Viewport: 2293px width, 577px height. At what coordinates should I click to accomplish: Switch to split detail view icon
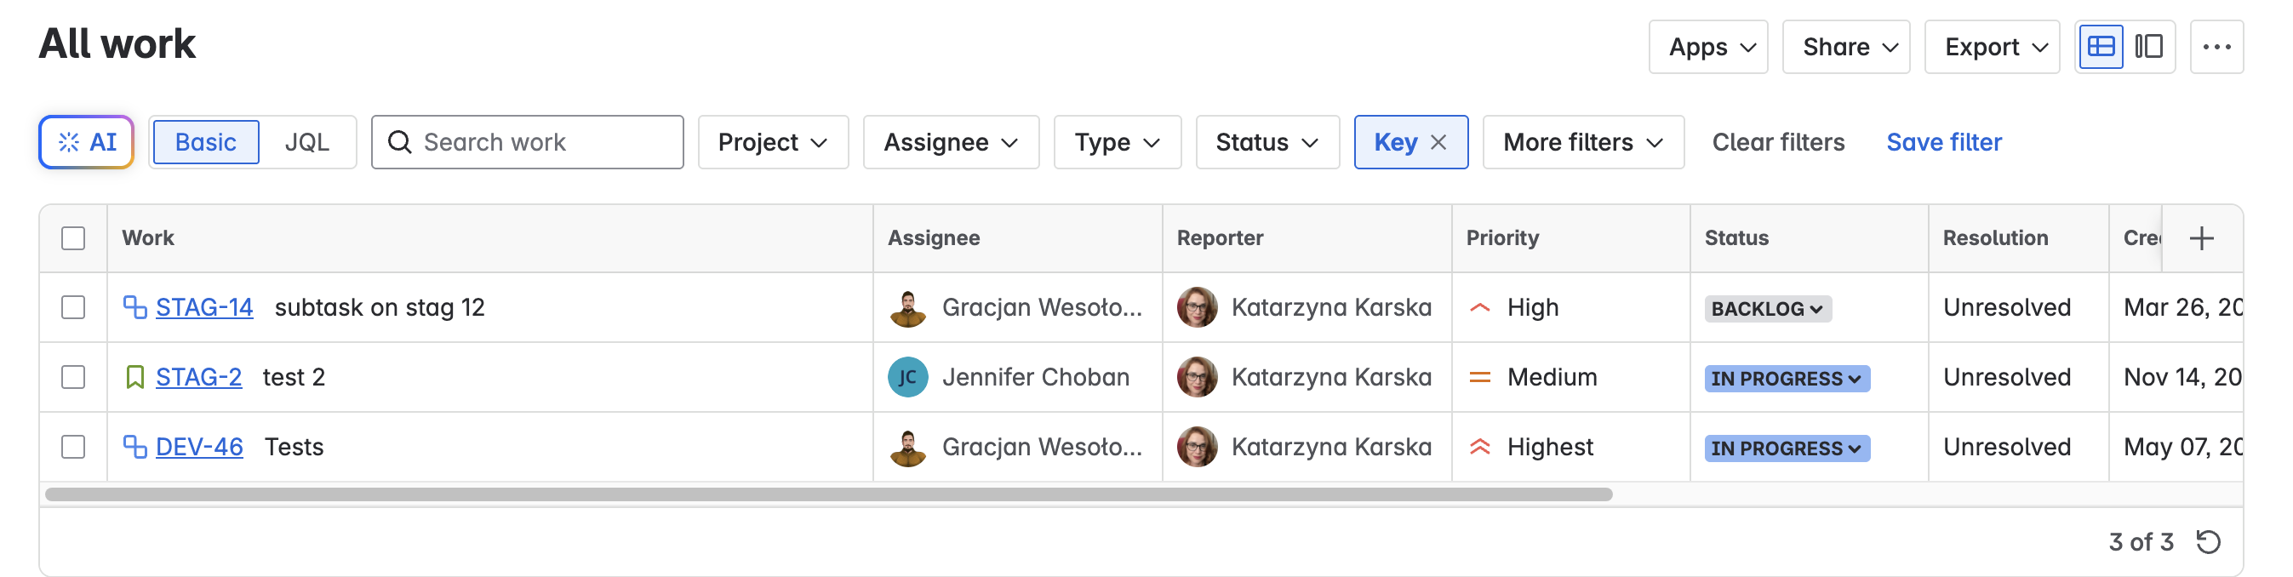tap(2149, 46)
